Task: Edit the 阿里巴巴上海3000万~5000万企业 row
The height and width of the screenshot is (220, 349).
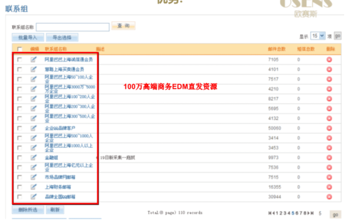Action: tap(34, 89)
